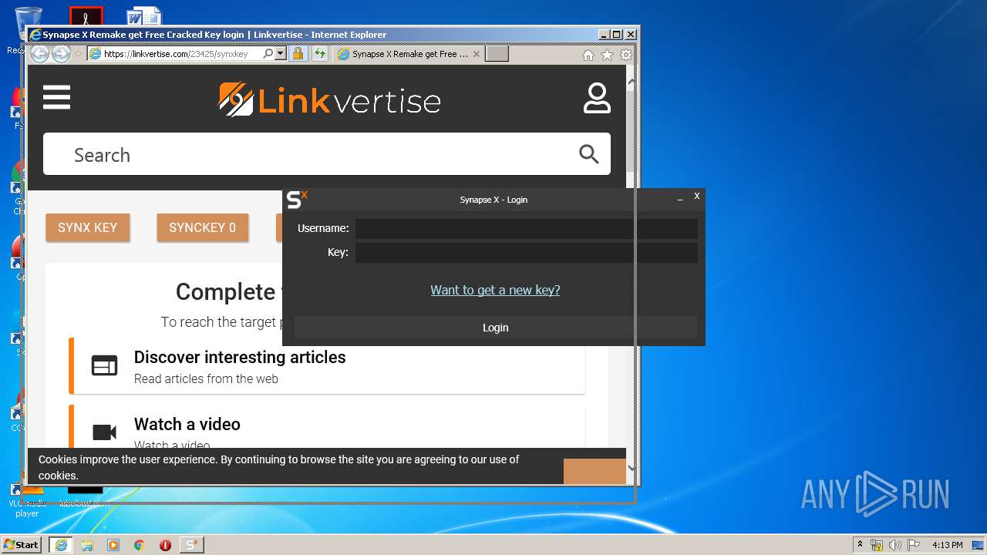Click the network tray icon
The height and width of the screenshot is (555, 987).
click(x=877, y=545)
